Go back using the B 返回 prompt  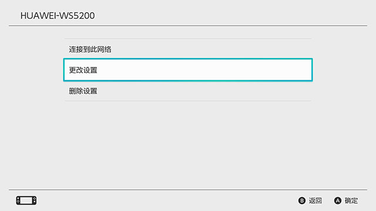pyautogui.click(x=310, y=200)
